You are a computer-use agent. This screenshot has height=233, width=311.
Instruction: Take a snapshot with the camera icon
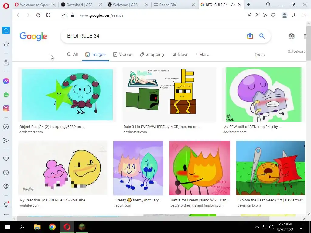257,15
